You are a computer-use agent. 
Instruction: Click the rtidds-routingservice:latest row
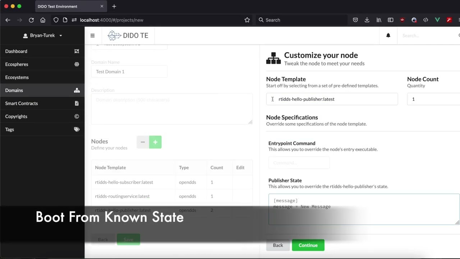point(172,196)
